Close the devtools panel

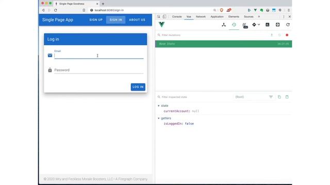[290, 16]
